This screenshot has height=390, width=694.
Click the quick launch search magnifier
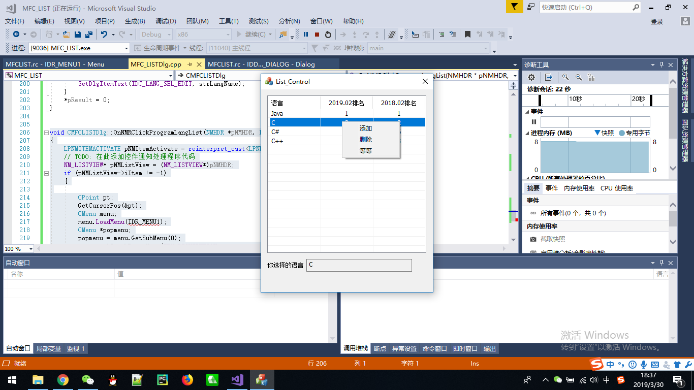pyautogui.click(x=636, y=7)
